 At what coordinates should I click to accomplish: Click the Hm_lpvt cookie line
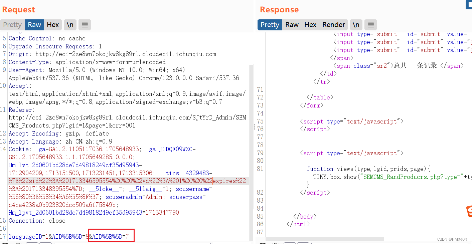click(94, 213)
